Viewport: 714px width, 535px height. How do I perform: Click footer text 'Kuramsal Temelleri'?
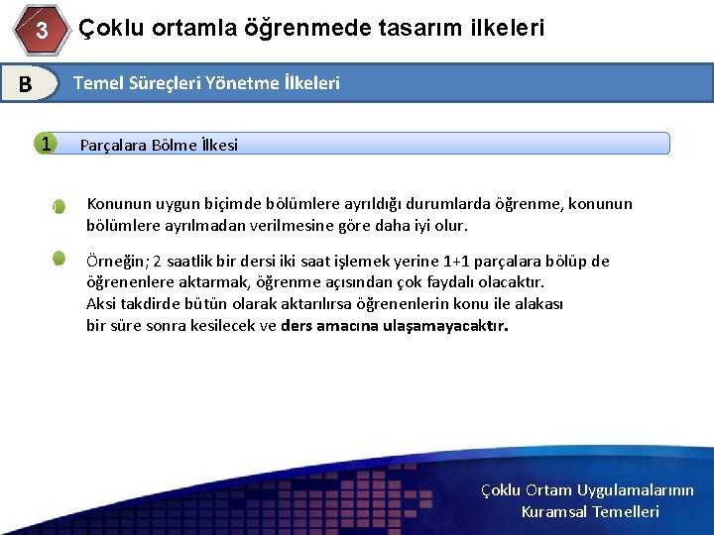pos(590,512)
